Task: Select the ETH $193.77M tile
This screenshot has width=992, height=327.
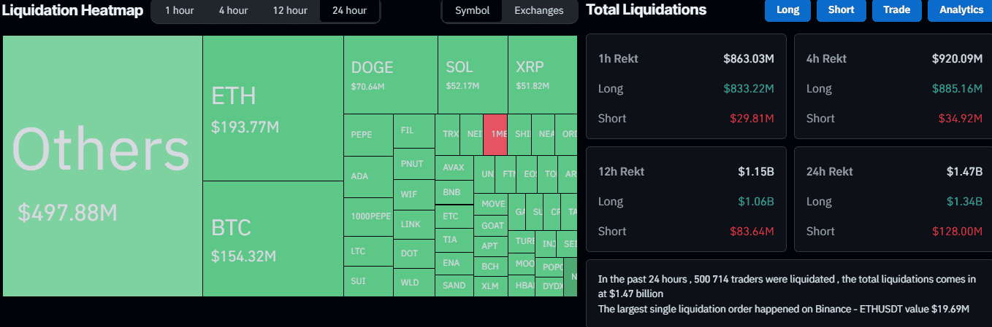Action: click(272, 108)
